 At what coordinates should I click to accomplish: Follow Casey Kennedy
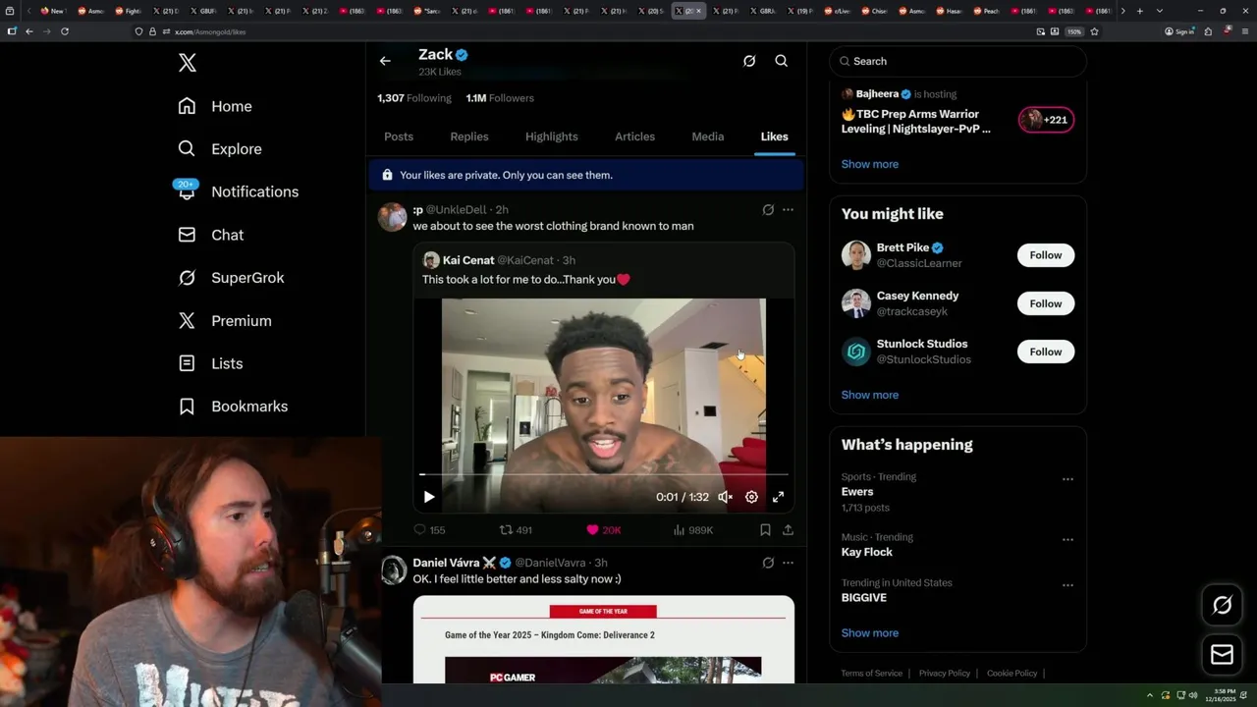point(1046,303)
